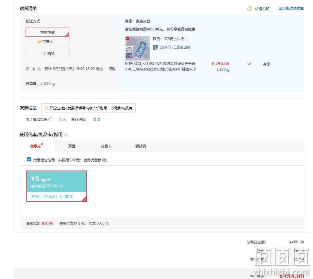Screen dimensions: 313x279
Task: Choose 京尊达 delivery option
Action: click(47, 42)
